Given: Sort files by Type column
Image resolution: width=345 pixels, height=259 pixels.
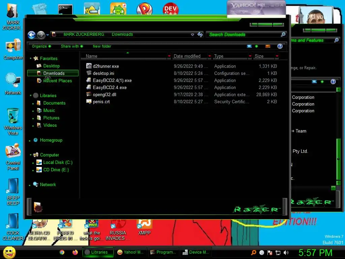Looking at the screenshot, I should [x=230, y=56].
